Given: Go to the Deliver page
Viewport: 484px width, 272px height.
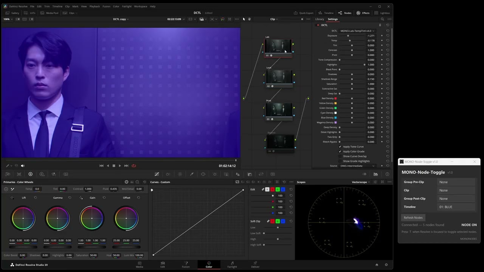Looking at the screenshot, I should [255, 265].
